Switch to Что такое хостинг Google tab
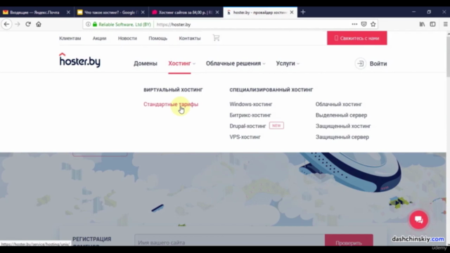Viewport: 450px width, 253px height. pyautogui.click(x=110, y=13)
